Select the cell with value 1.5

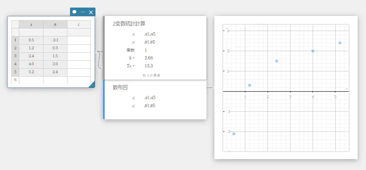pos(55,56)
